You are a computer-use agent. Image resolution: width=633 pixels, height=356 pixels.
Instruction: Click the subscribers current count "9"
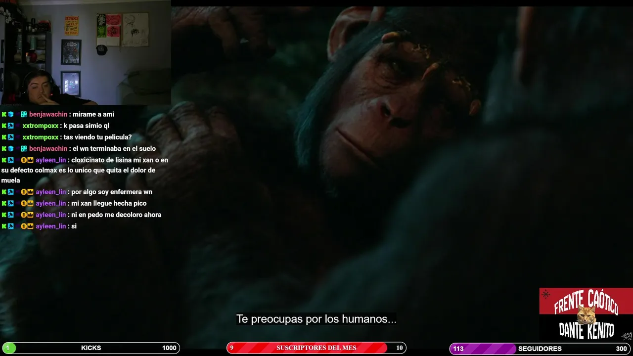click(x=231, y=348)
